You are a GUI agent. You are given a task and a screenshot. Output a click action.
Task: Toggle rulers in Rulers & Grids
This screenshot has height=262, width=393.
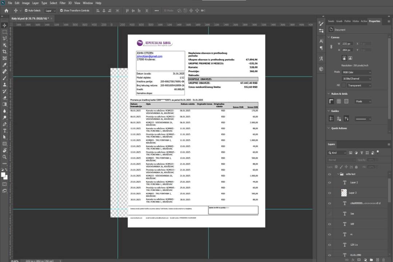331,101
